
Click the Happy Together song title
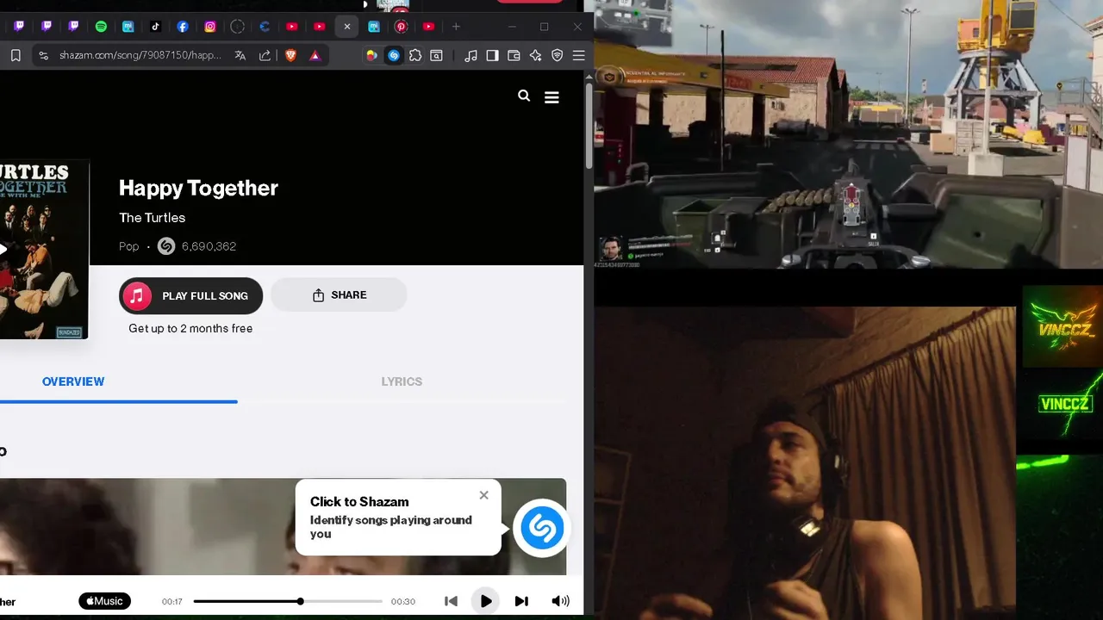pos(198,188)
